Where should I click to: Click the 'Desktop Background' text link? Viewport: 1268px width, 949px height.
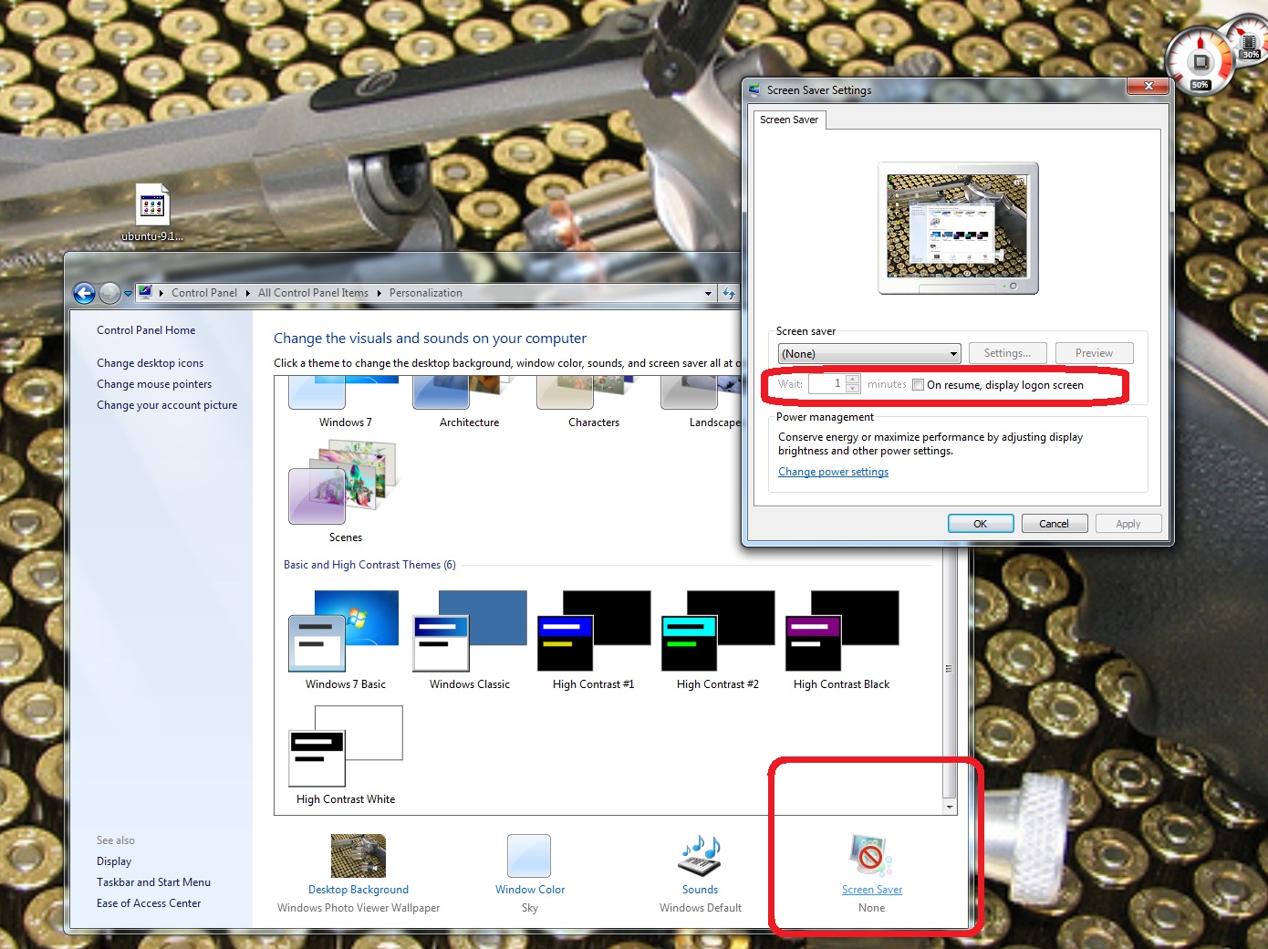359,890
